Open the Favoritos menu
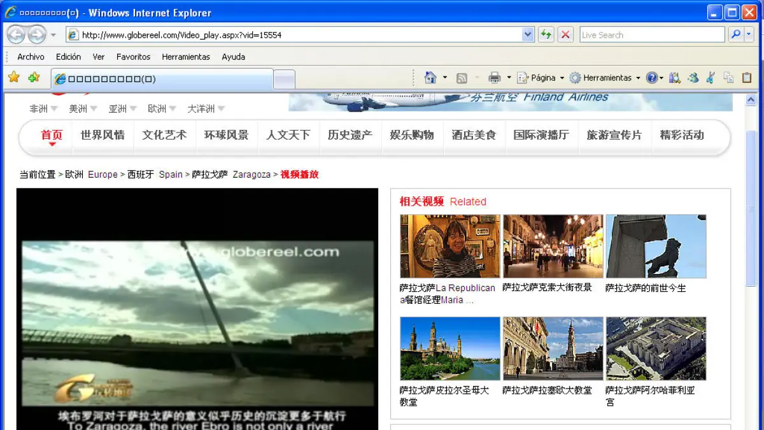Screen dimensions: 764x430 (133, 57)
